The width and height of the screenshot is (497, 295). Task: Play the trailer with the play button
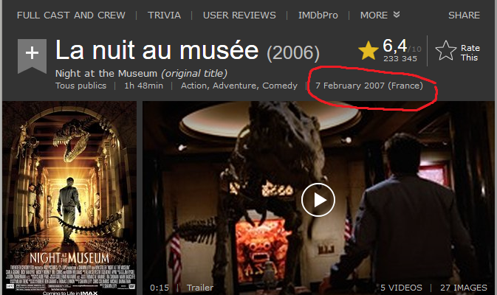pyautogui.click(x=318, y=200)
